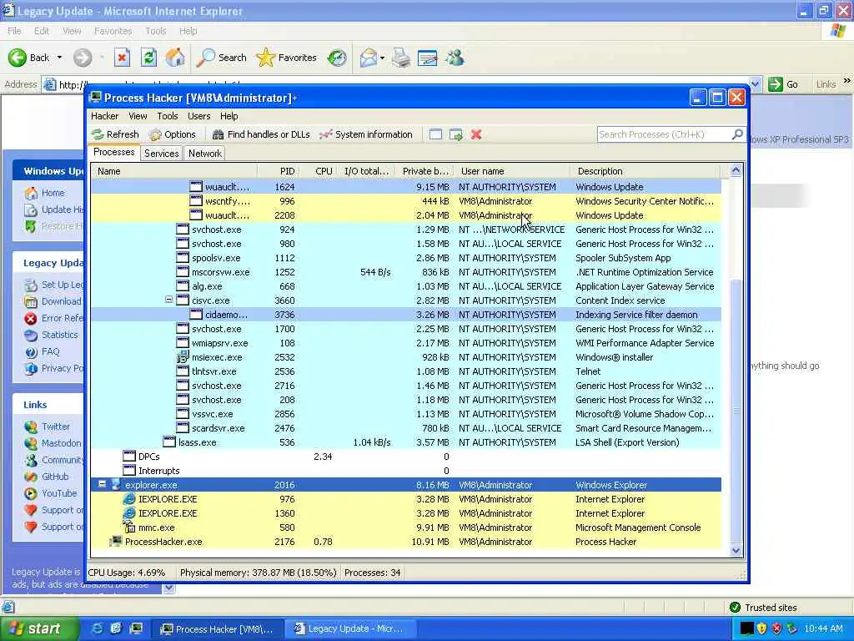Click the msiexec.exe installer icon
Image resolution: width=854 pixels, height=641 pixels.
coord(183,357)
